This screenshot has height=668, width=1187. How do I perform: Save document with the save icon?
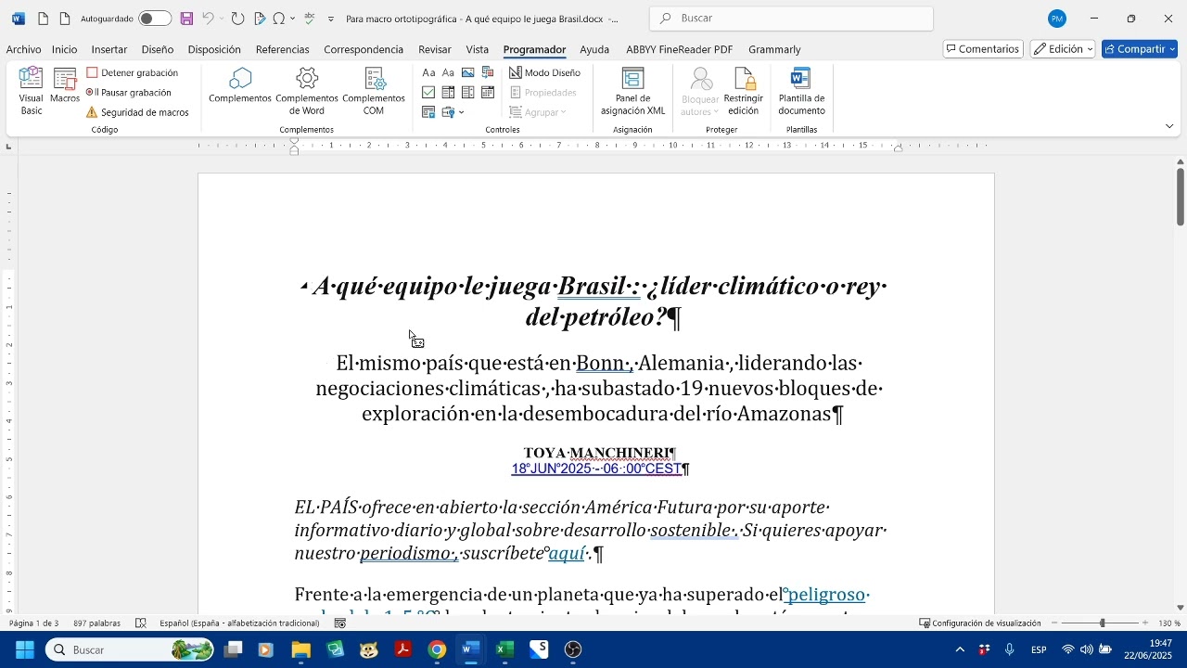click(186, 19)
